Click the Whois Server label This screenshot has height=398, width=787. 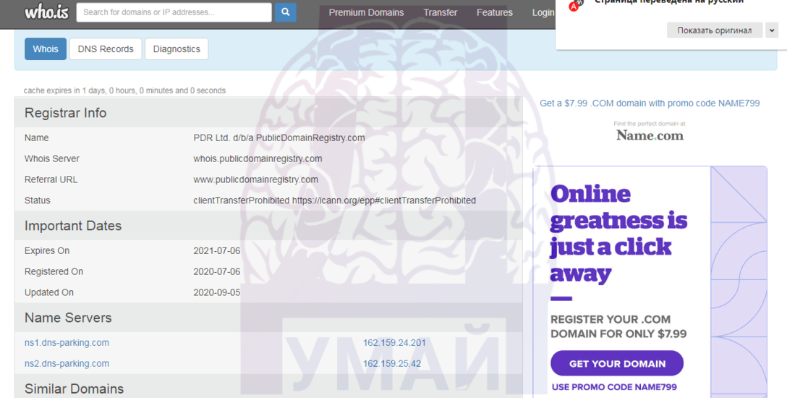click(51, 158)
